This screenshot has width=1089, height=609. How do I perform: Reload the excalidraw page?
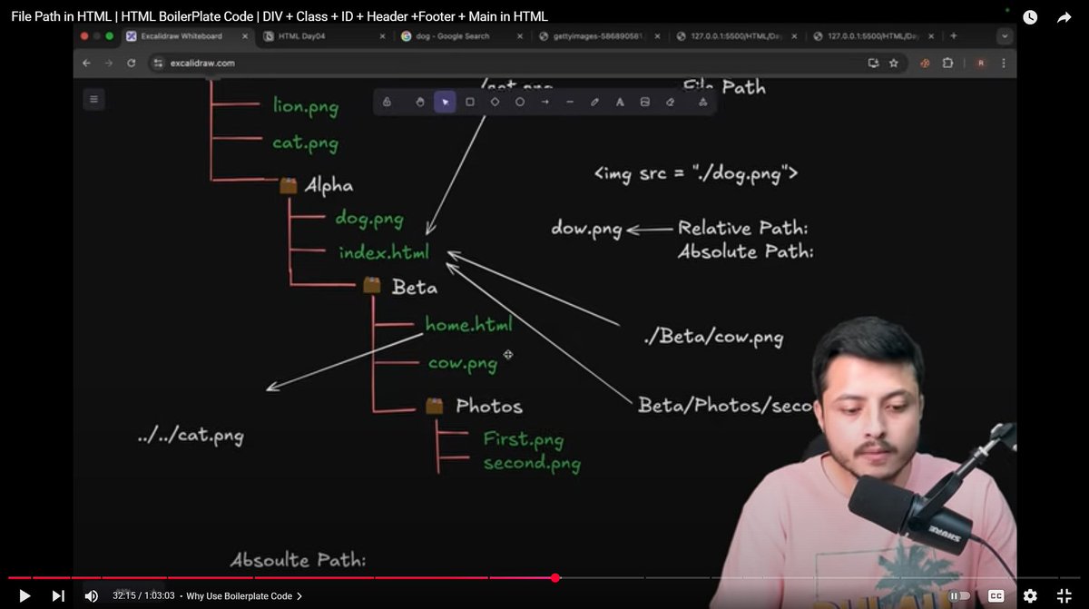[x=132, y=63]
